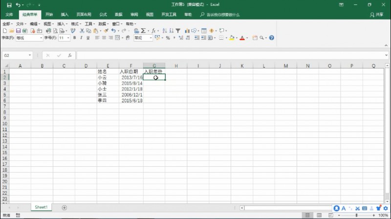Click the Align Left icon
391x219 pixels.
coord(97,38)
